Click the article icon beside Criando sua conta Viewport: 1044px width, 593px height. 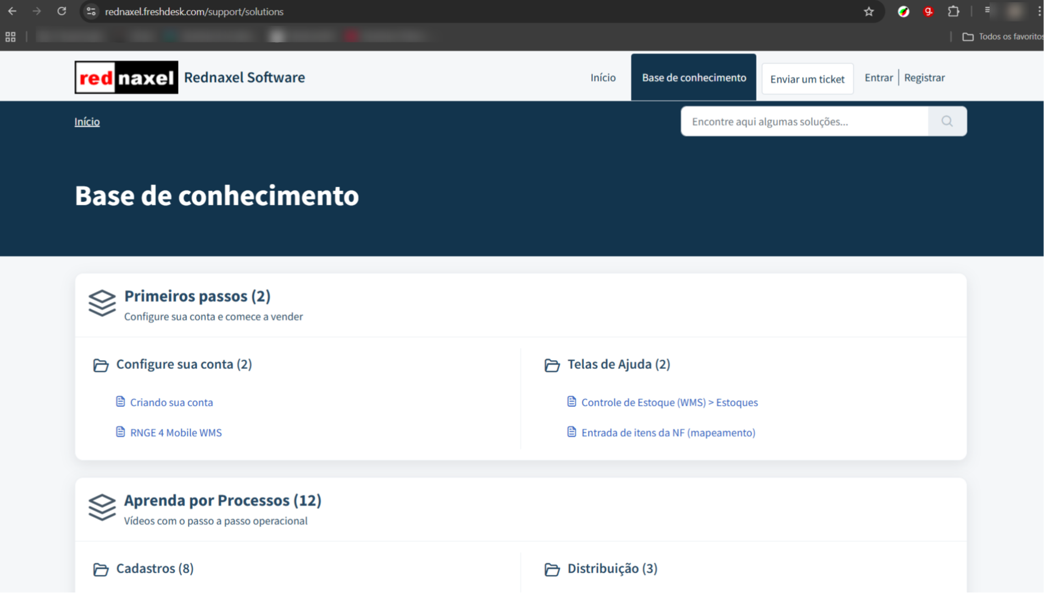tap(120, 401)
